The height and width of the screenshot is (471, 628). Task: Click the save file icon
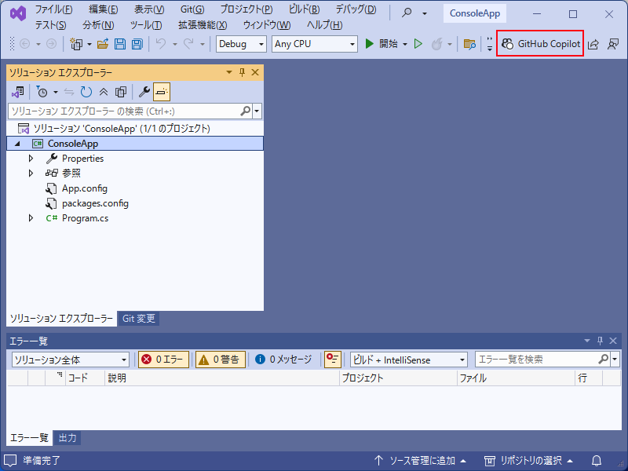click(120, 44)
